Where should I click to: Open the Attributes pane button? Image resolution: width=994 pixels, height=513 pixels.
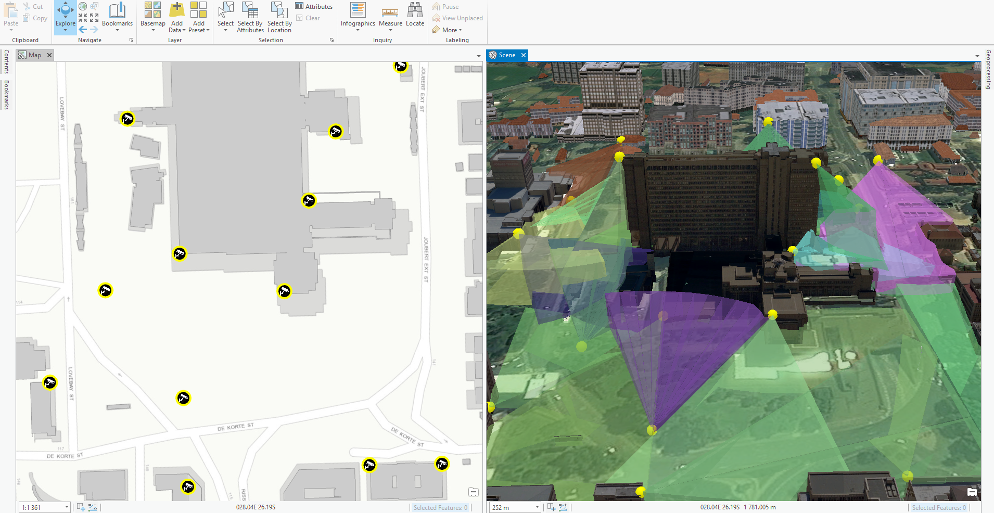[314, 7]
